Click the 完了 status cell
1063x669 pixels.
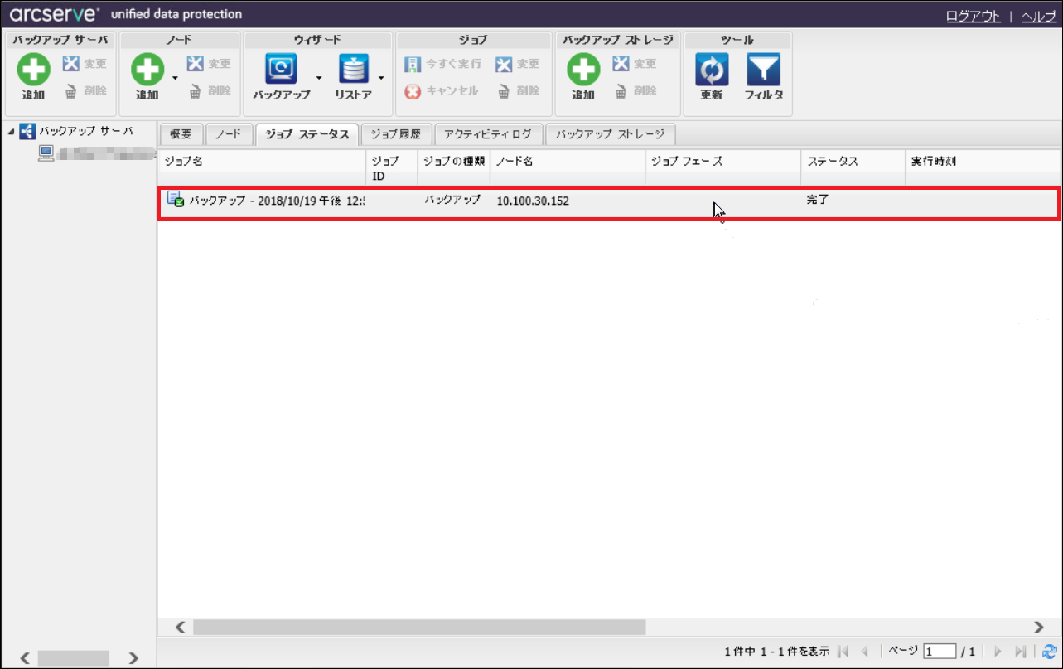[x=818, y=200]
